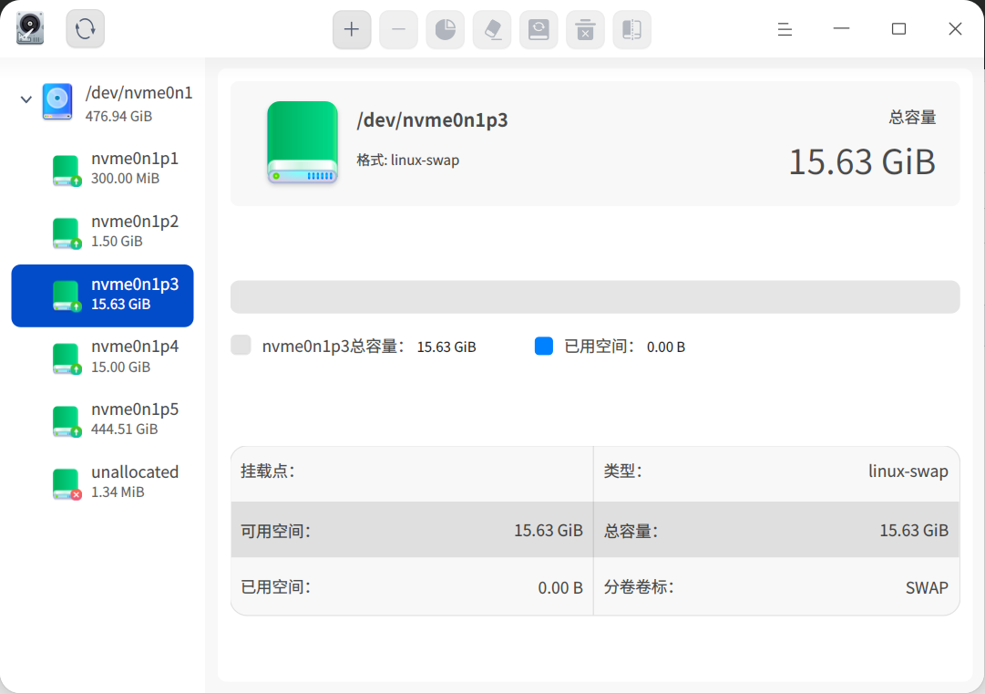Screen dimensions: 985x694
Task: Click the format eraser icon
Action: pos(492,29)
